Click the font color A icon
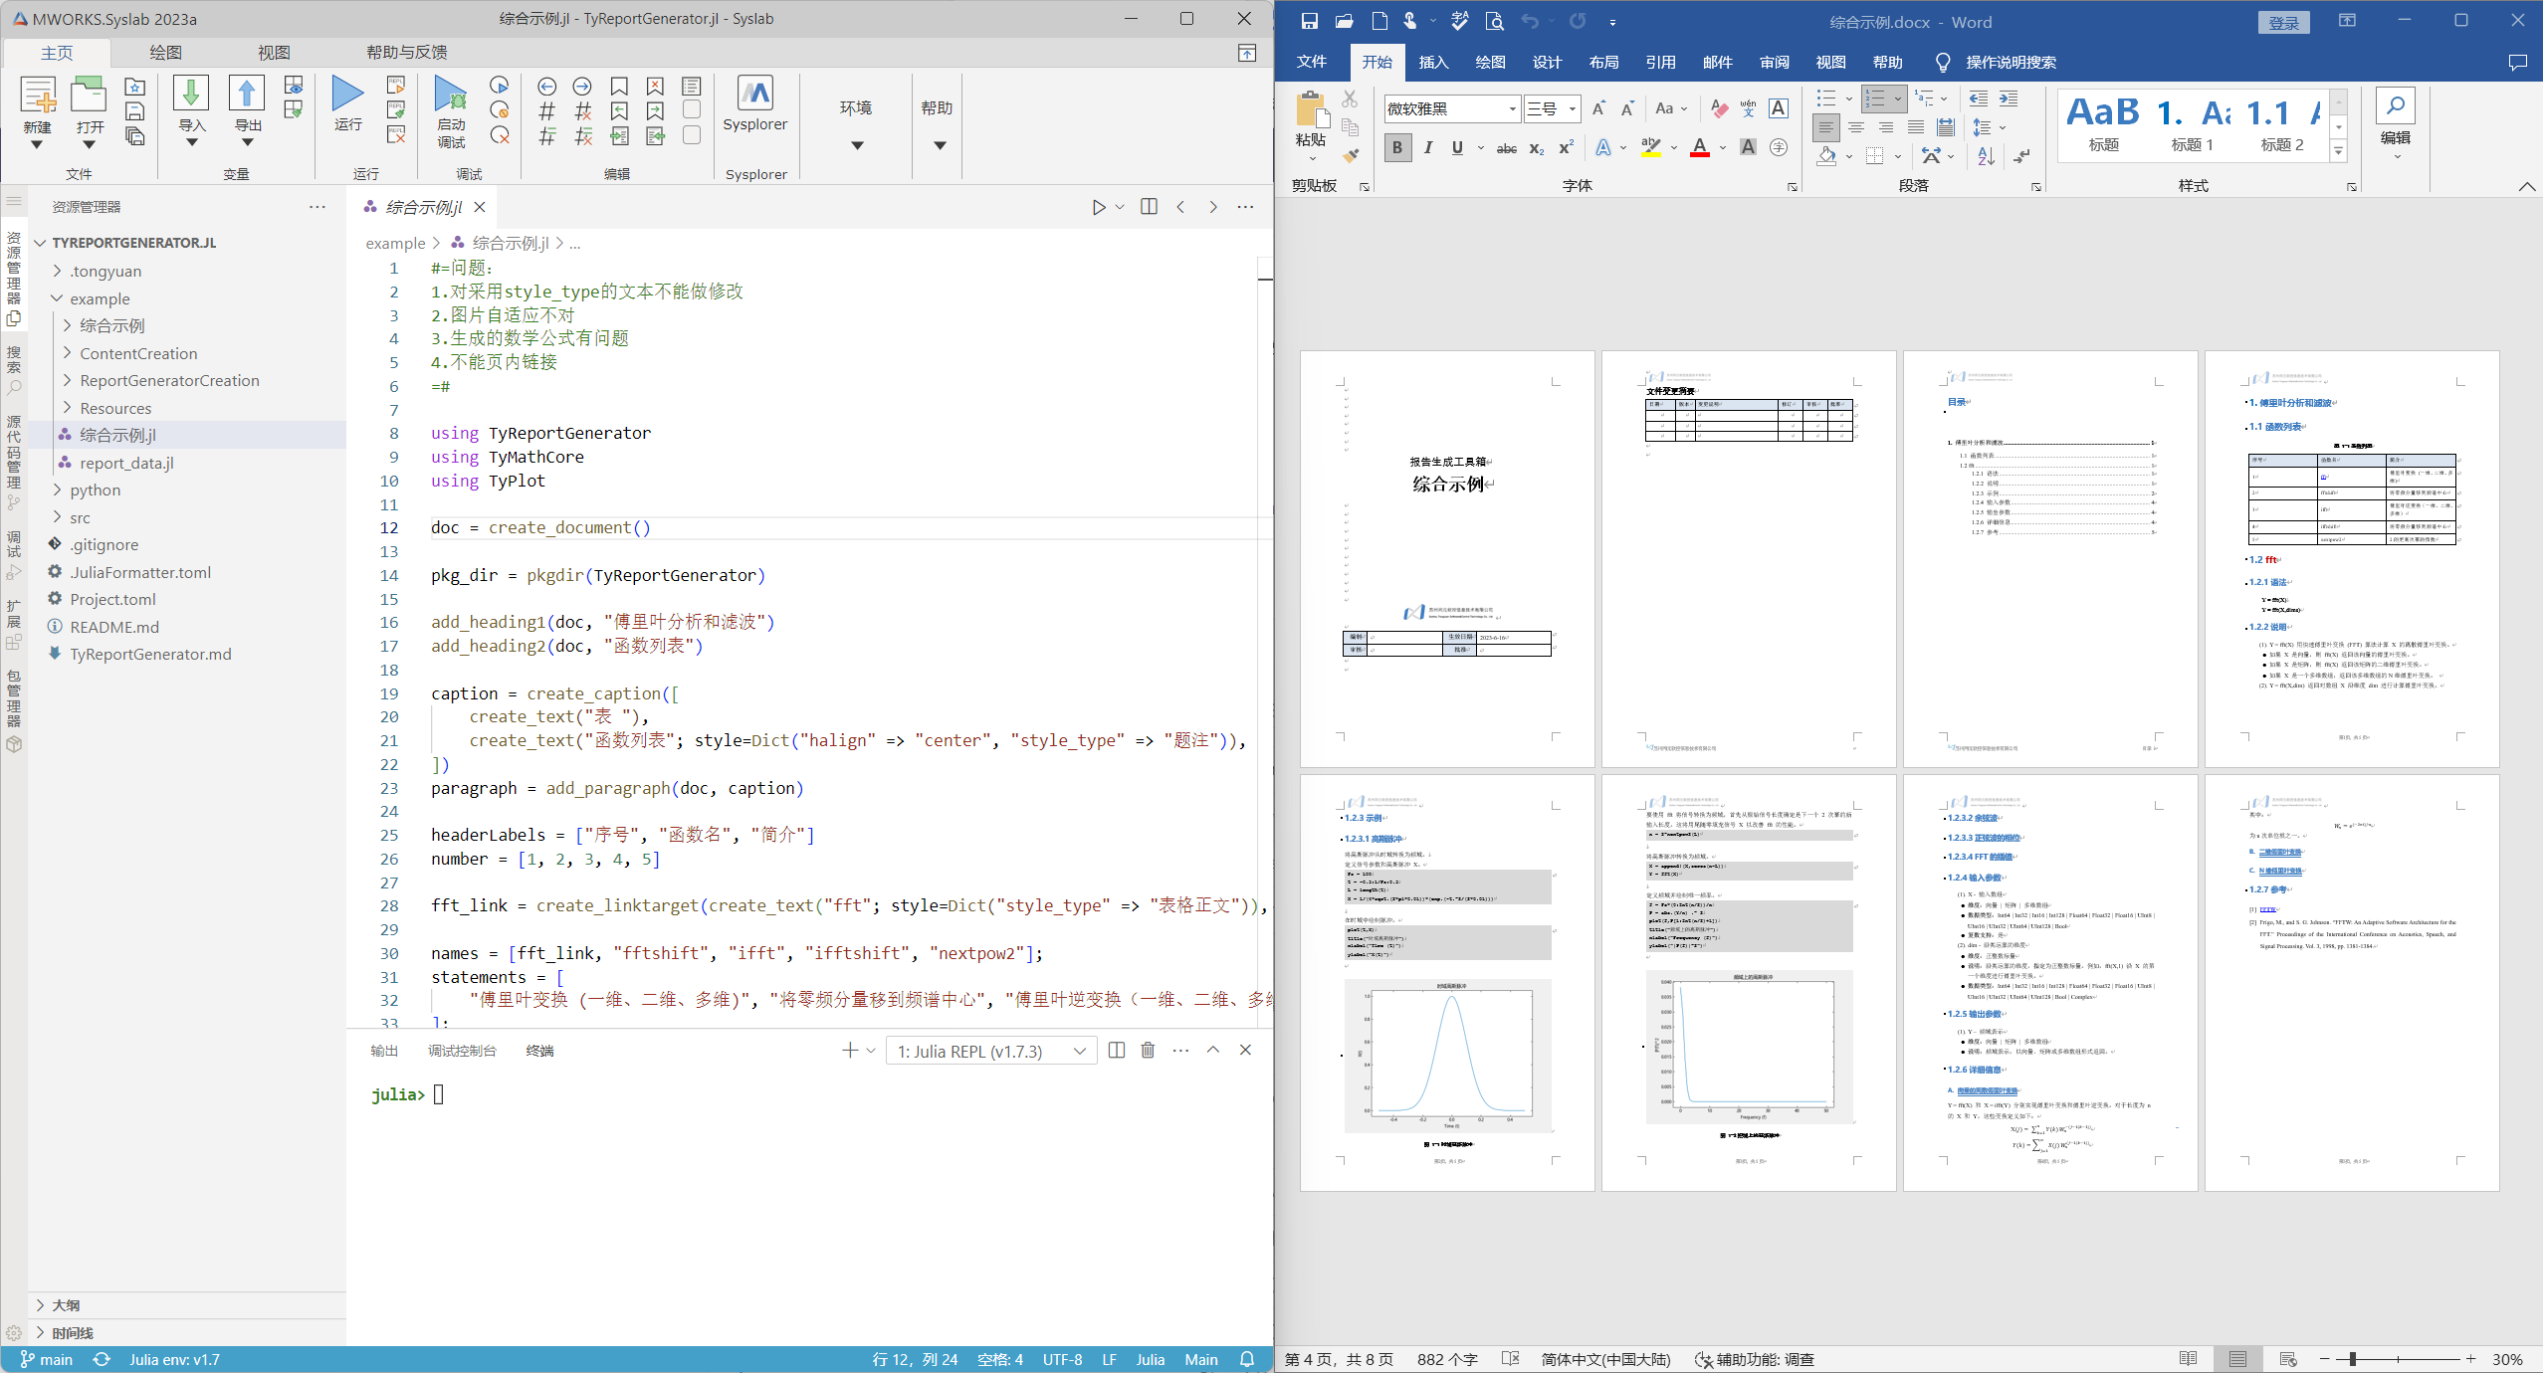The width and height of the screenshot is (2543, 1373). coord(1700,147)
